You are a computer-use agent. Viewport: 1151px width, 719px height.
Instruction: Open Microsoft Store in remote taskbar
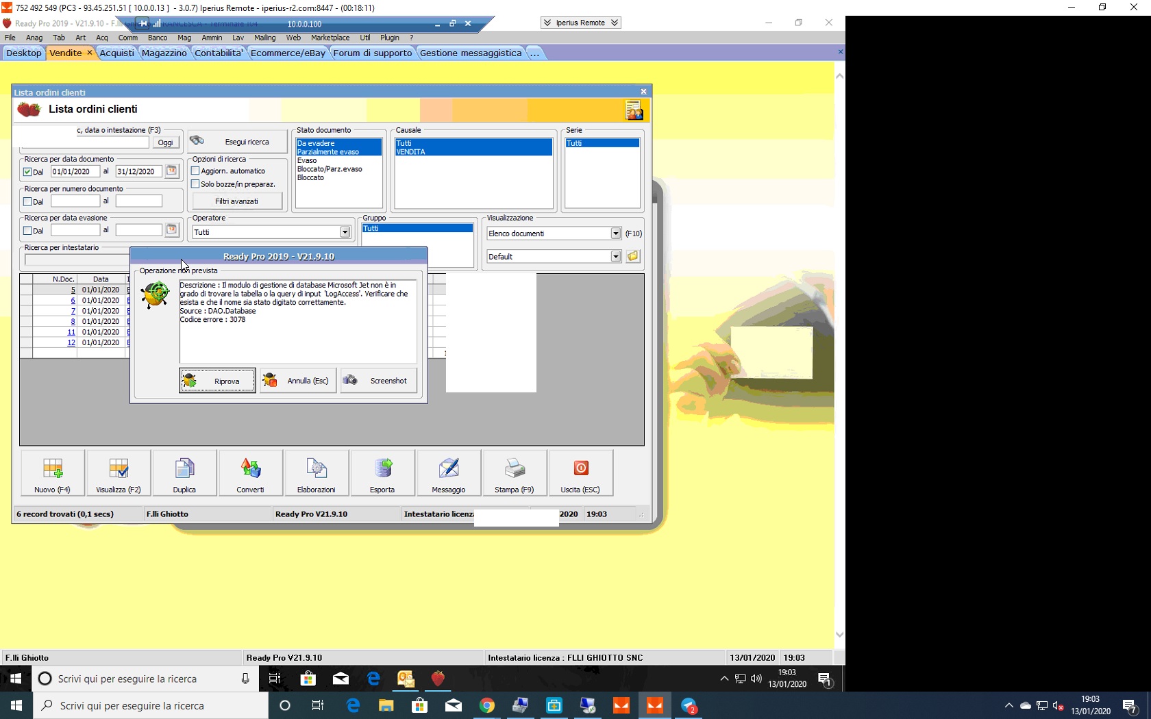tap(308, 679)
